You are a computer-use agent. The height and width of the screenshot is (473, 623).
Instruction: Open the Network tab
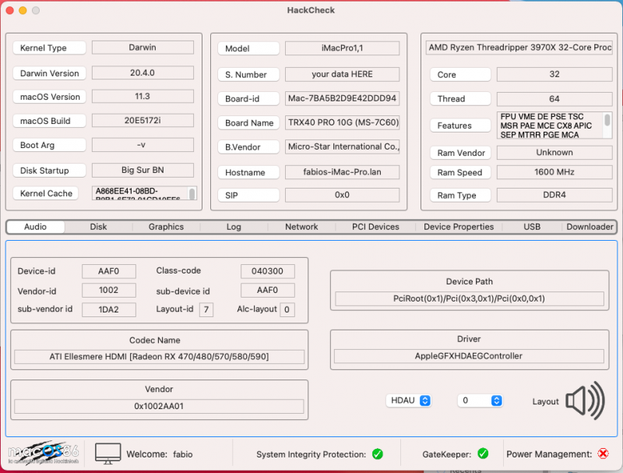[x=301, y=227]
